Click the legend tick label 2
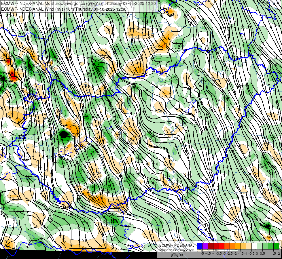The height and width of the screenshot is (259, 282). [279, 254]
